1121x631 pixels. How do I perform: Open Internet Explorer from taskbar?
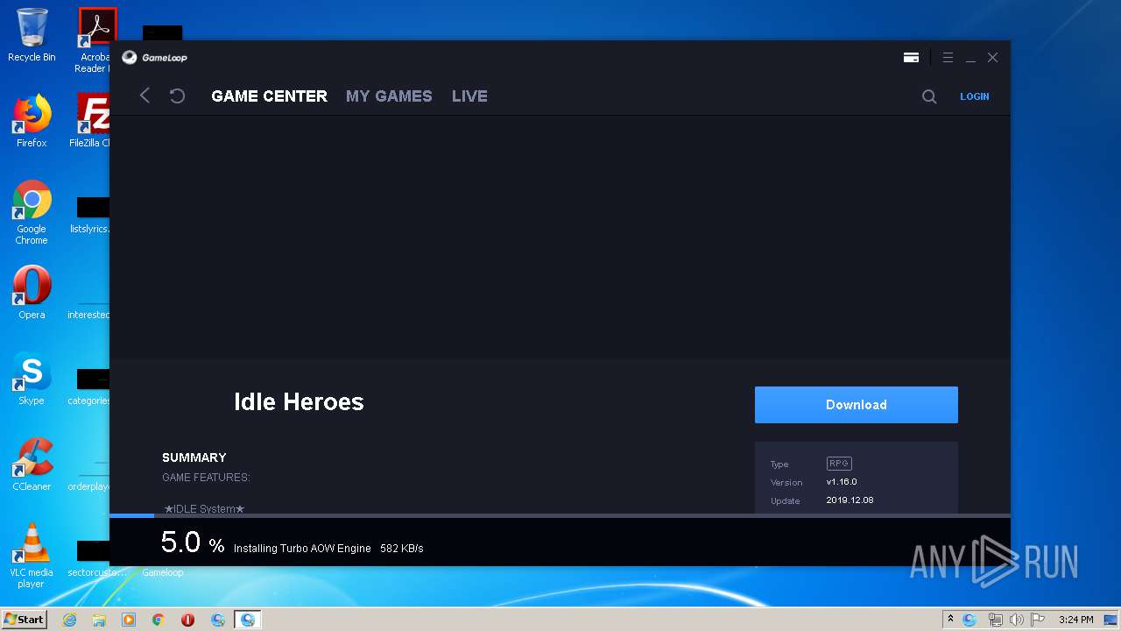point(69,620)
